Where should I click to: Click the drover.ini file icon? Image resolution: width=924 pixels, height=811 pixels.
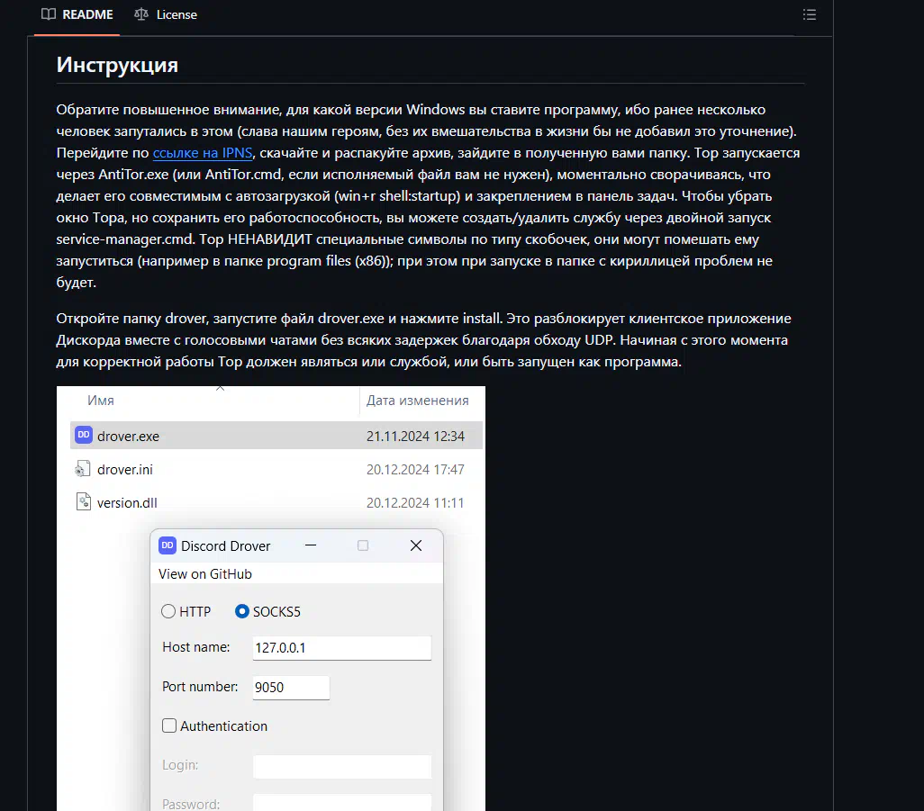coord(83,469)
